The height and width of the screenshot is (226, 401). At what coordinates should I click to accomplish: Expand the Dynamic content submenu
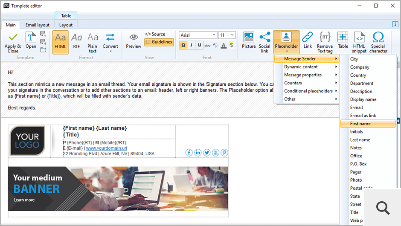(x=307, y=67)
